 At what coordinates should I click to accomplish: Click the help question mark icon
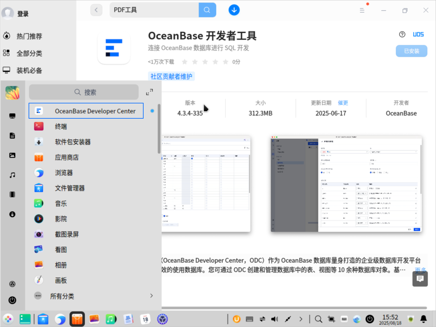402,34
